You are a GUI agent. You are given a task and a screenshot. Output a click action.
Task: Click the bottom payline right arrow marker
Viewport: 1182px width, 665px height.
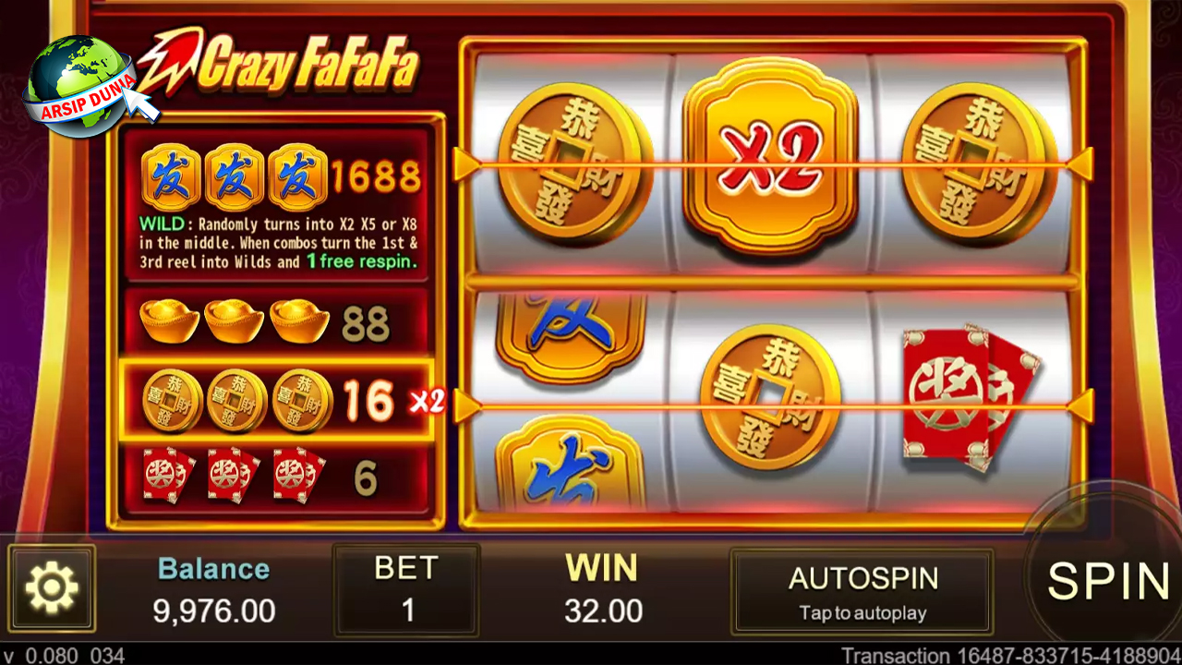(1079, 405)
